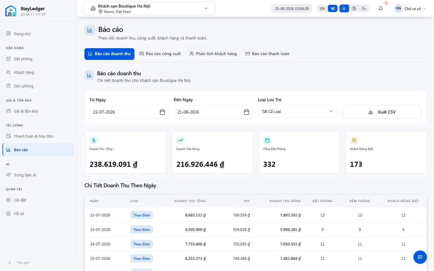Viewport: 434px width, 271px height.
Task: Open calendar icon for Từ Ngày
Action: click(x=162, y=112)
